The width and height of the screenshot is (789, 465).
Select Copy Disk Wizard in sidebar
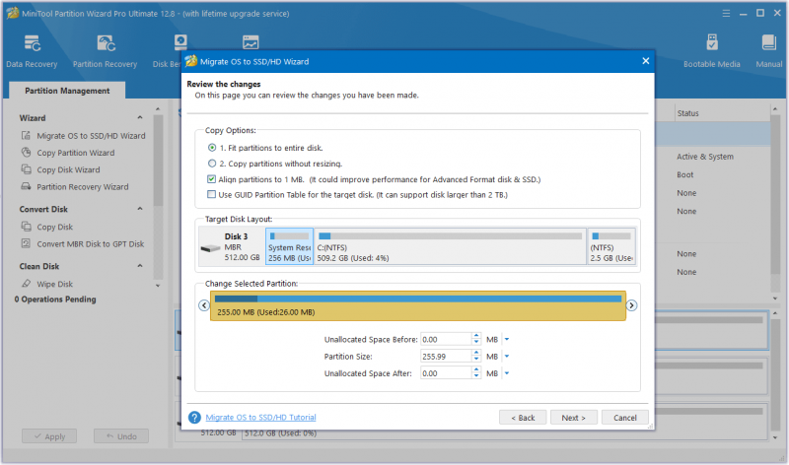pos(68,169)
